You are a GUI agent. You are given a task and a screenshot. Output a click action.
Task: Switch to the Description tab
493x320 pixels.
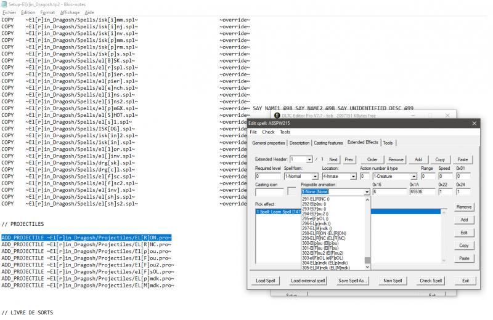tap(299, 143)
